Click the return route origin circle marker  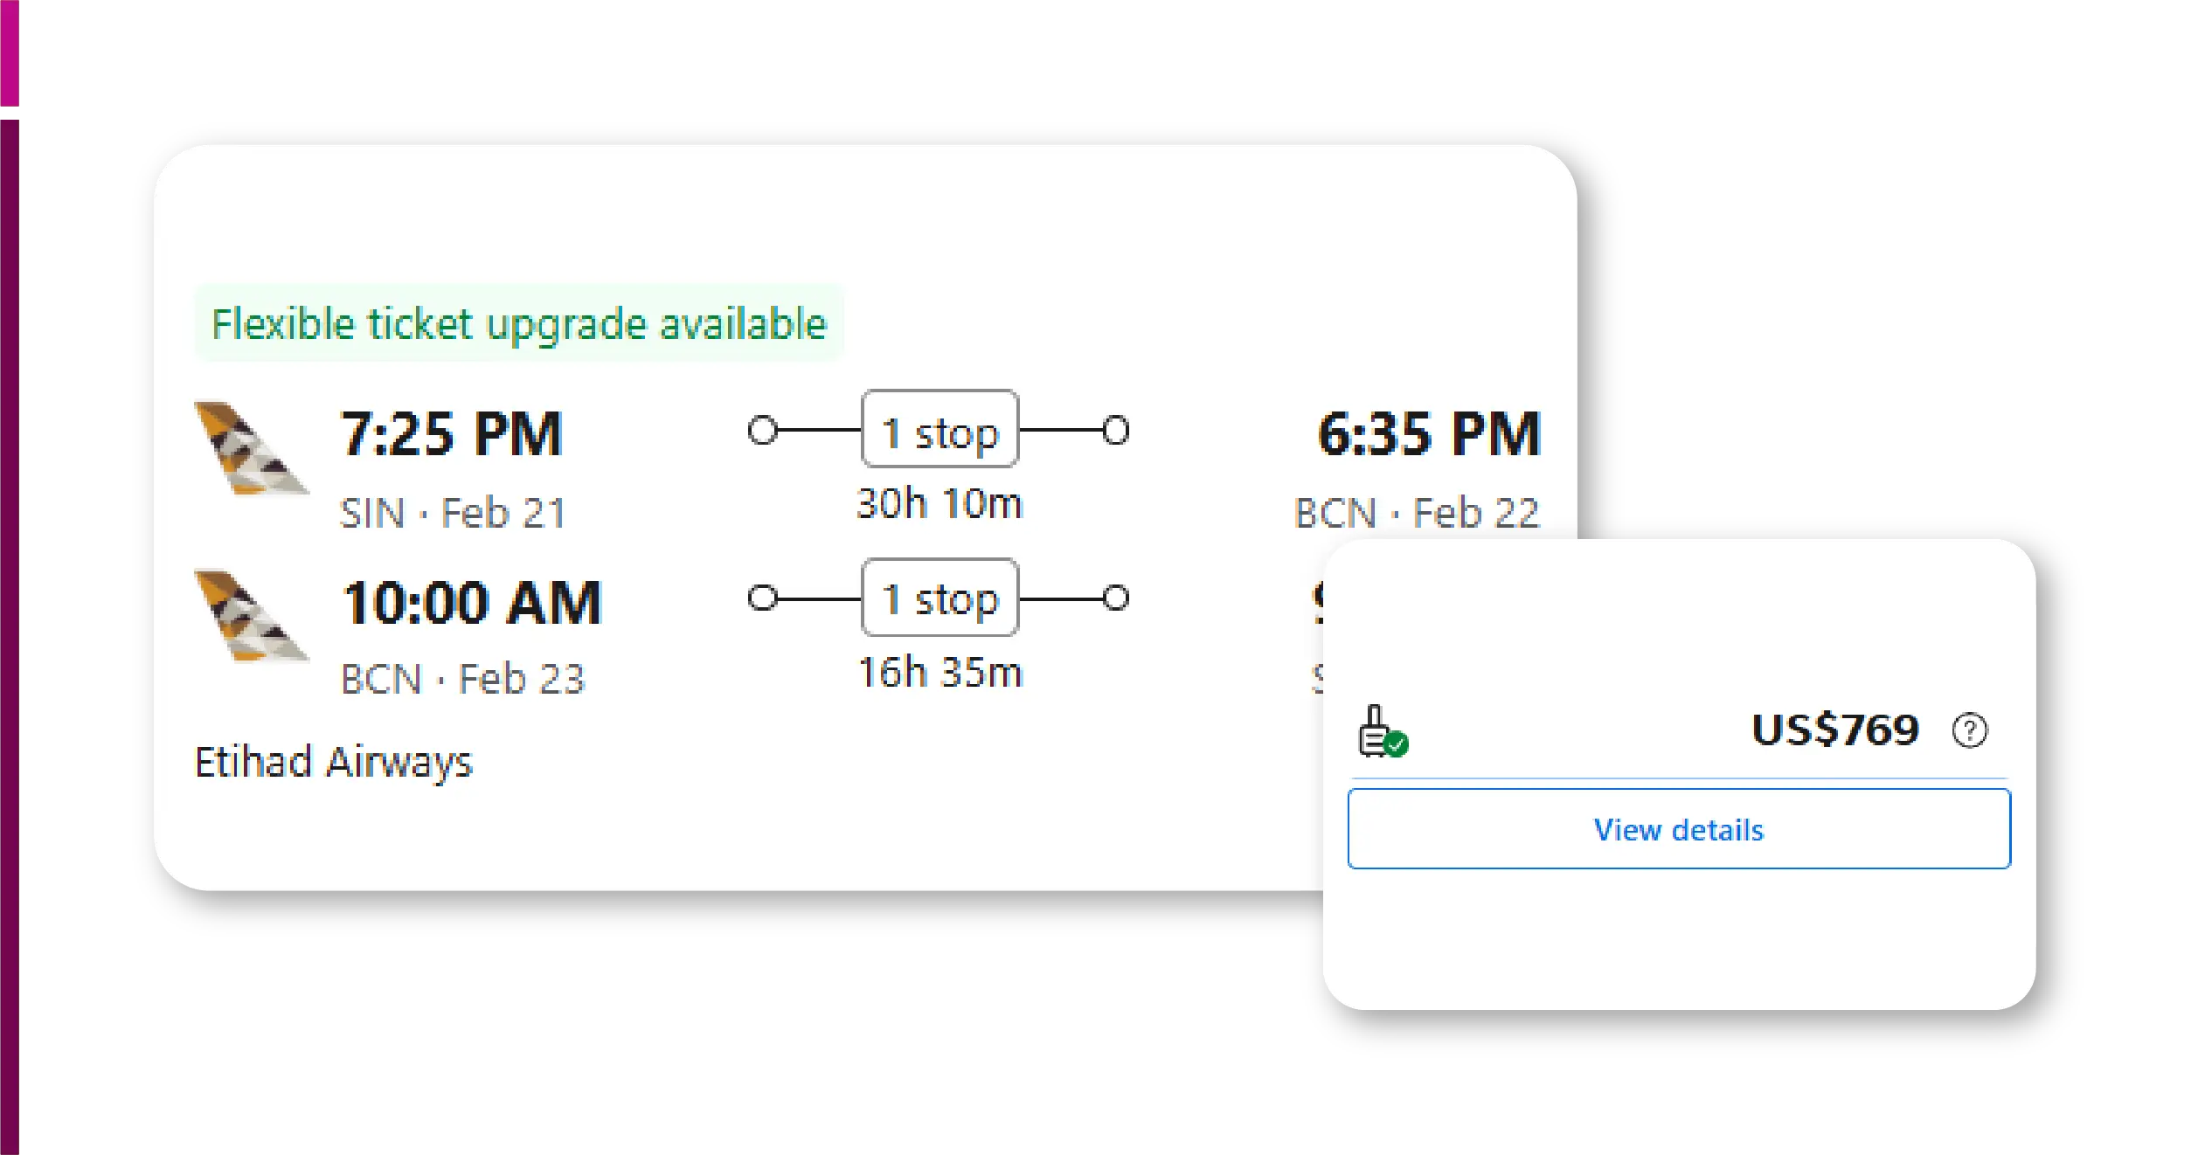pos(763,598)
